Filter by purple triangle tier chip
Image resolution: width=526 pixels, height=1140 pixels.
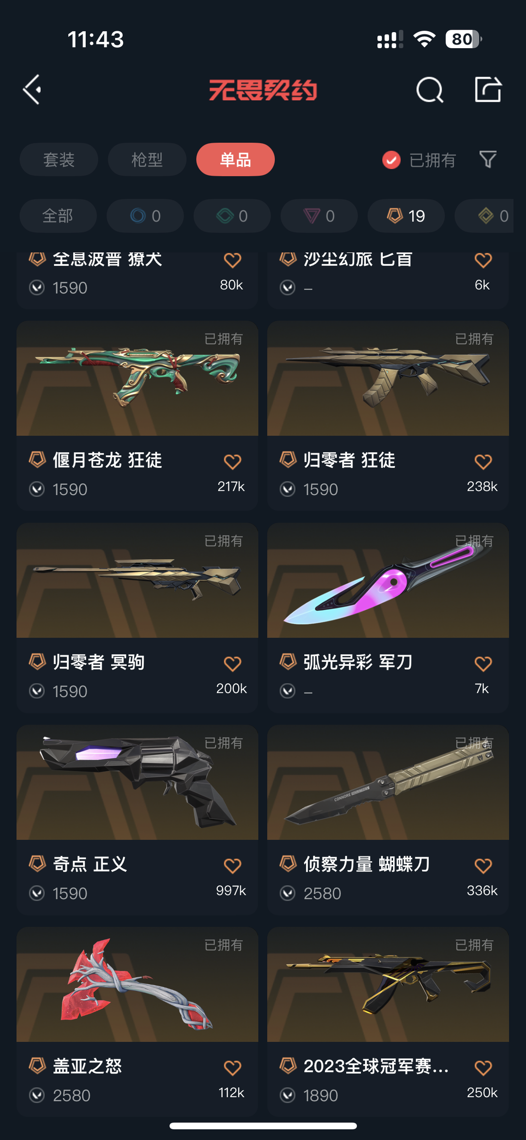(319, 216)
